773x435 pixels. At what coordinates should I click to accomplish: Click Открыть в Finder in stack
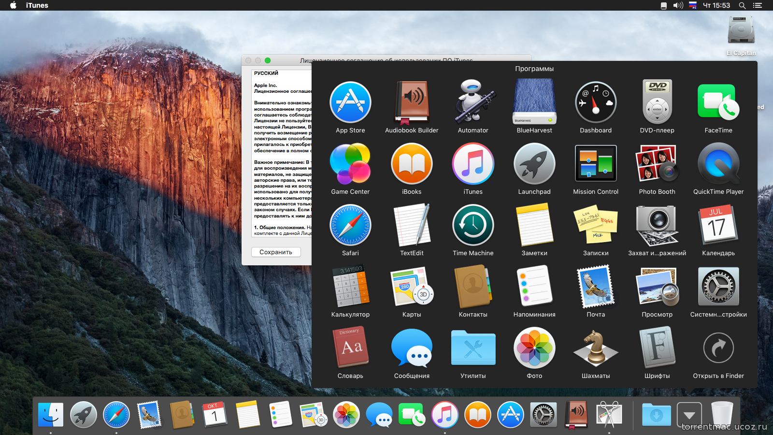[718, 348]
